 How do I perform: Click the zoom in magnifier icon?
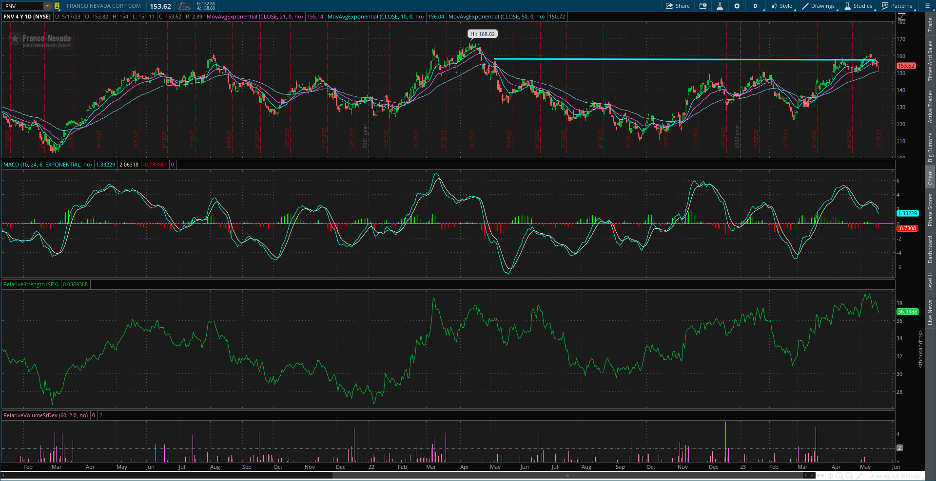tap(840, 475)
